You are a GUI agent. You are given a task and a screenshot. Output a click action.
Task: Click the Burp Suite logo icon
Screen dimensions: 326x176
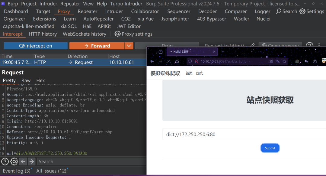point(3,4)
